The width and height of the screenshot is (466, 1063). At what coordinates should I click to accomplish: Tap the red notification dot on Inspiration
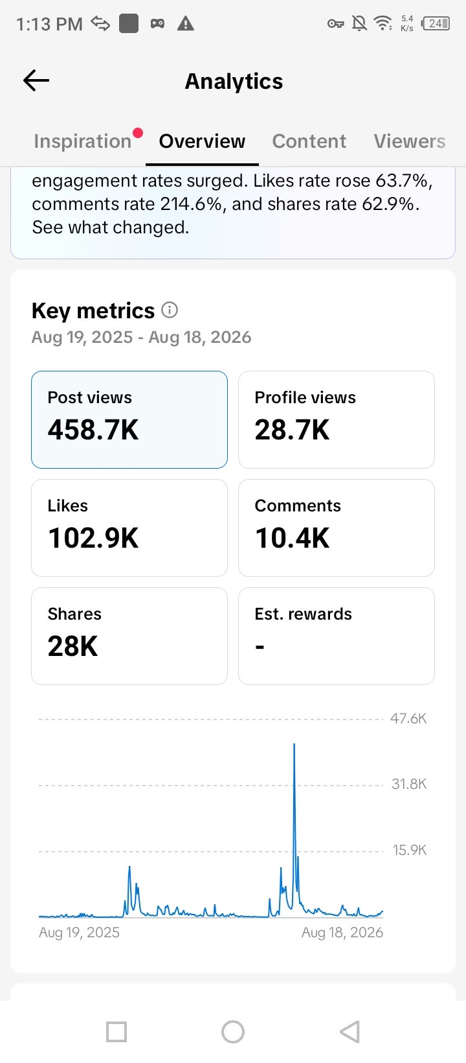137,134
